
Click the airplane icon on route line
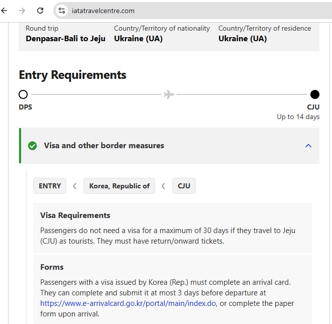tap(169, 94)
